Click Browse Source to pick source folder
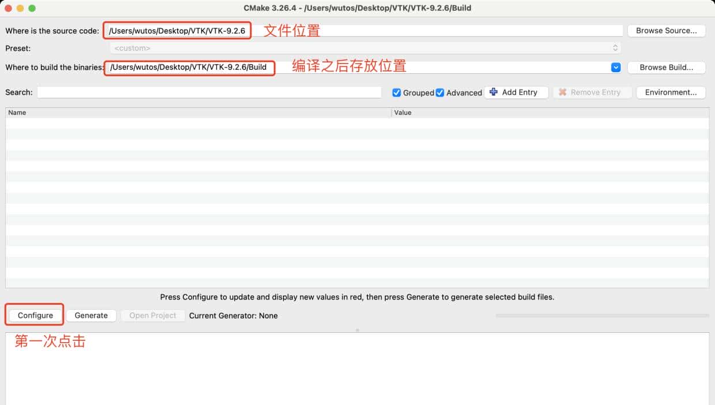715x405 pixels. click(667, 31)
